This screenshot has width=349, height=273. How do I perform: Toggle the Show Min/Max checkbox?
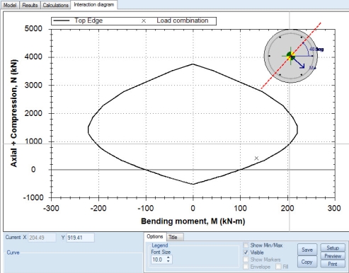246,245
